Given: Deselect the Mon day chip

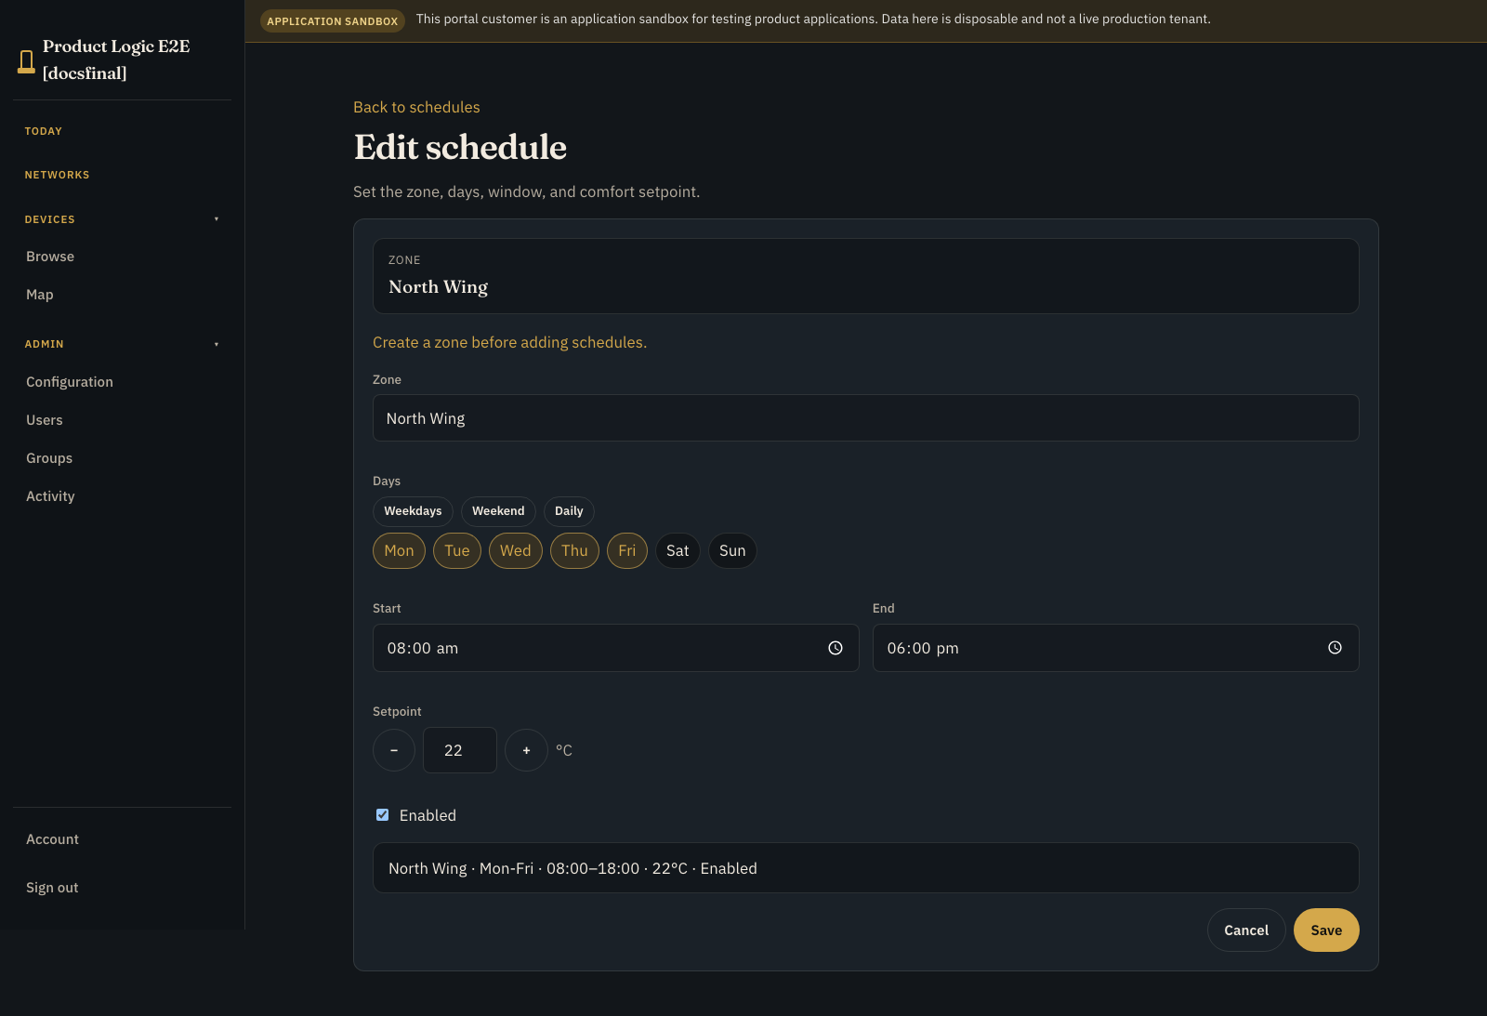Looking at the screenshot, I should (399, 550).
